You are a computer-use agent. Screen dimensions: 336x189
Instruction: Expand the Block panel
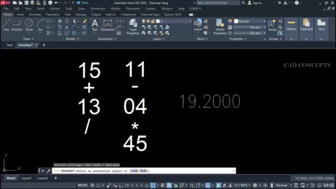202,39
